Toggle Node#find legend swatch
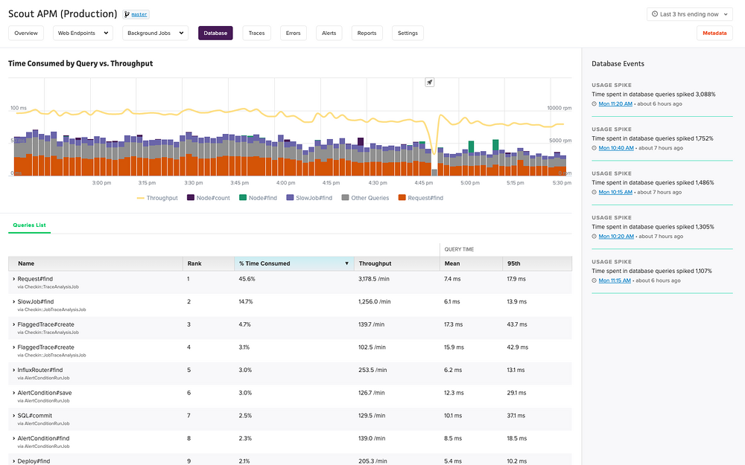 coord(243,197)
